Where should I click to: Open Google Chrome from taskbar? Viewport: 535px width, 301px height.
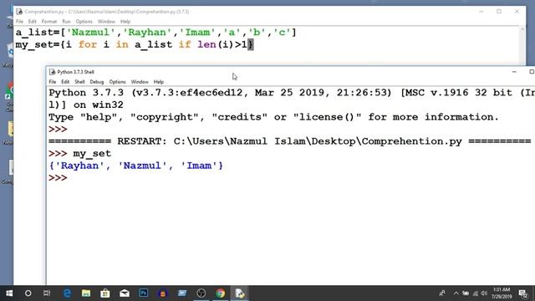point(221,293)
